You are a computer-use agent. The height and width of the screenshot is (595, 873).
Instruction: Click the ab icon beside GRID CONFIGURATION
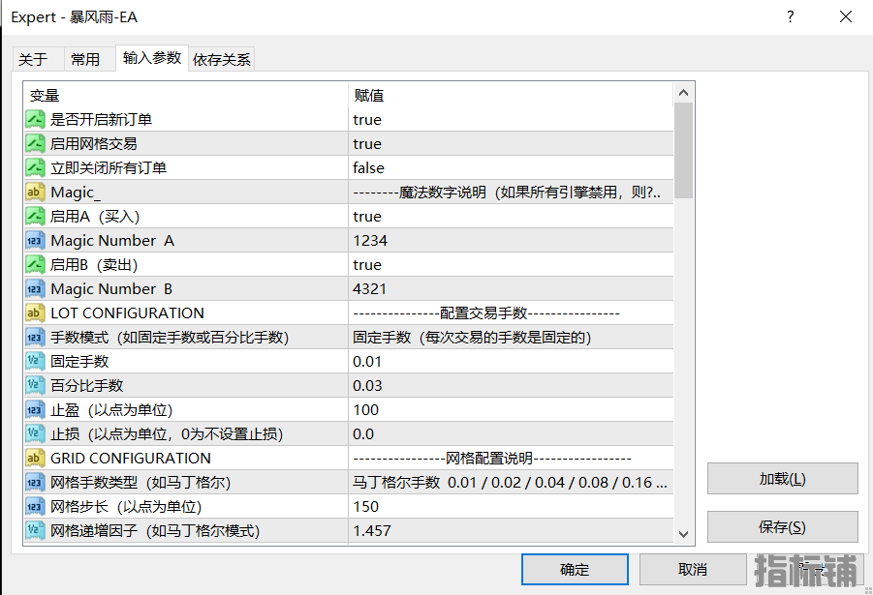pyautogui.click(x=35, y=459)
